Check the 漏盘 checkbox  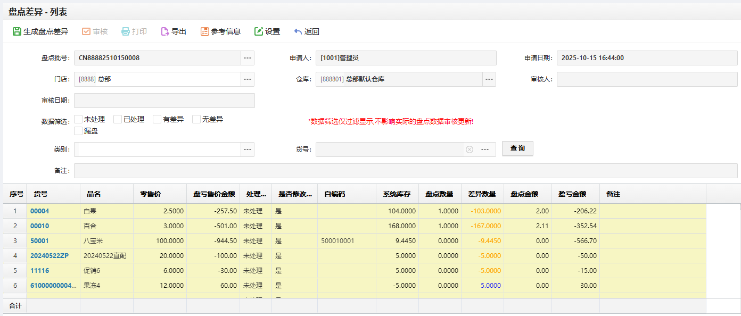click(x=78, y=131)
